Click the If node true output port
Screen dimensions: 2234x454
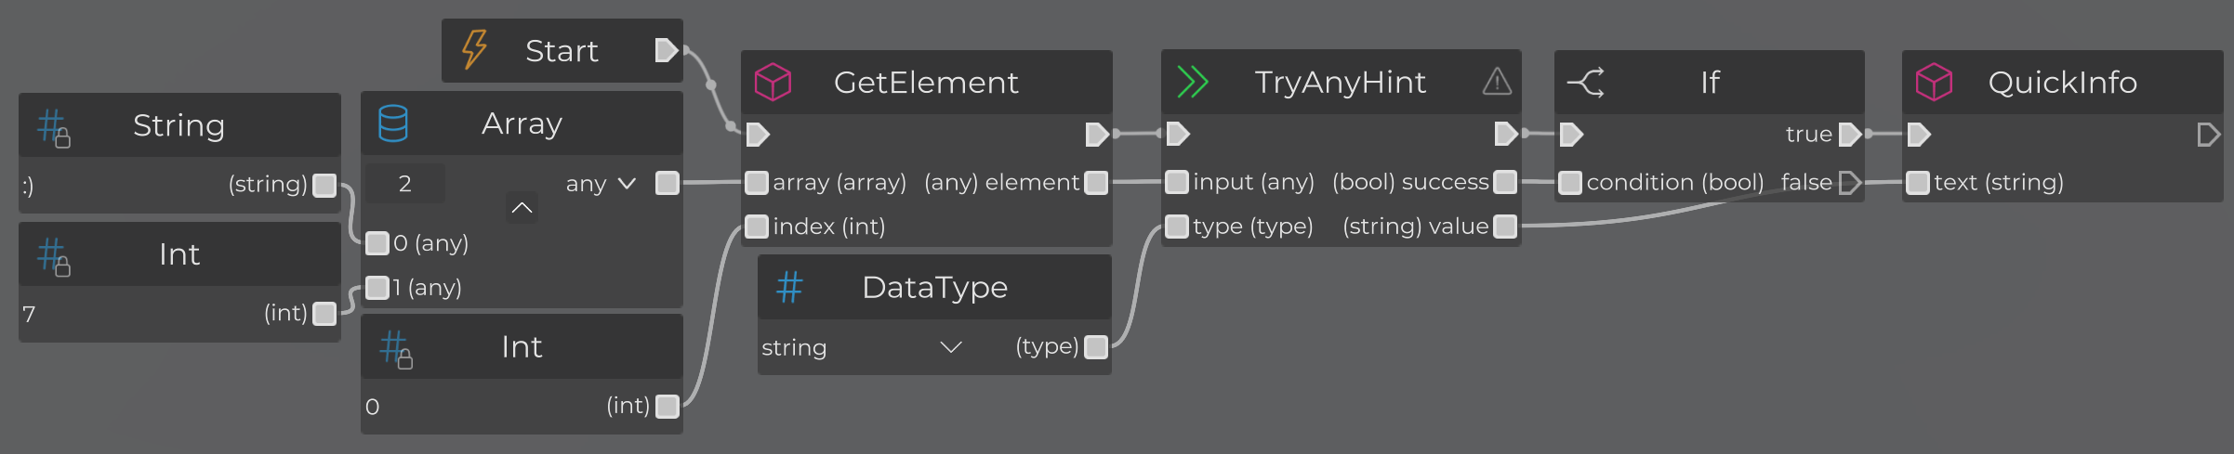click(x=1850, y=135)
